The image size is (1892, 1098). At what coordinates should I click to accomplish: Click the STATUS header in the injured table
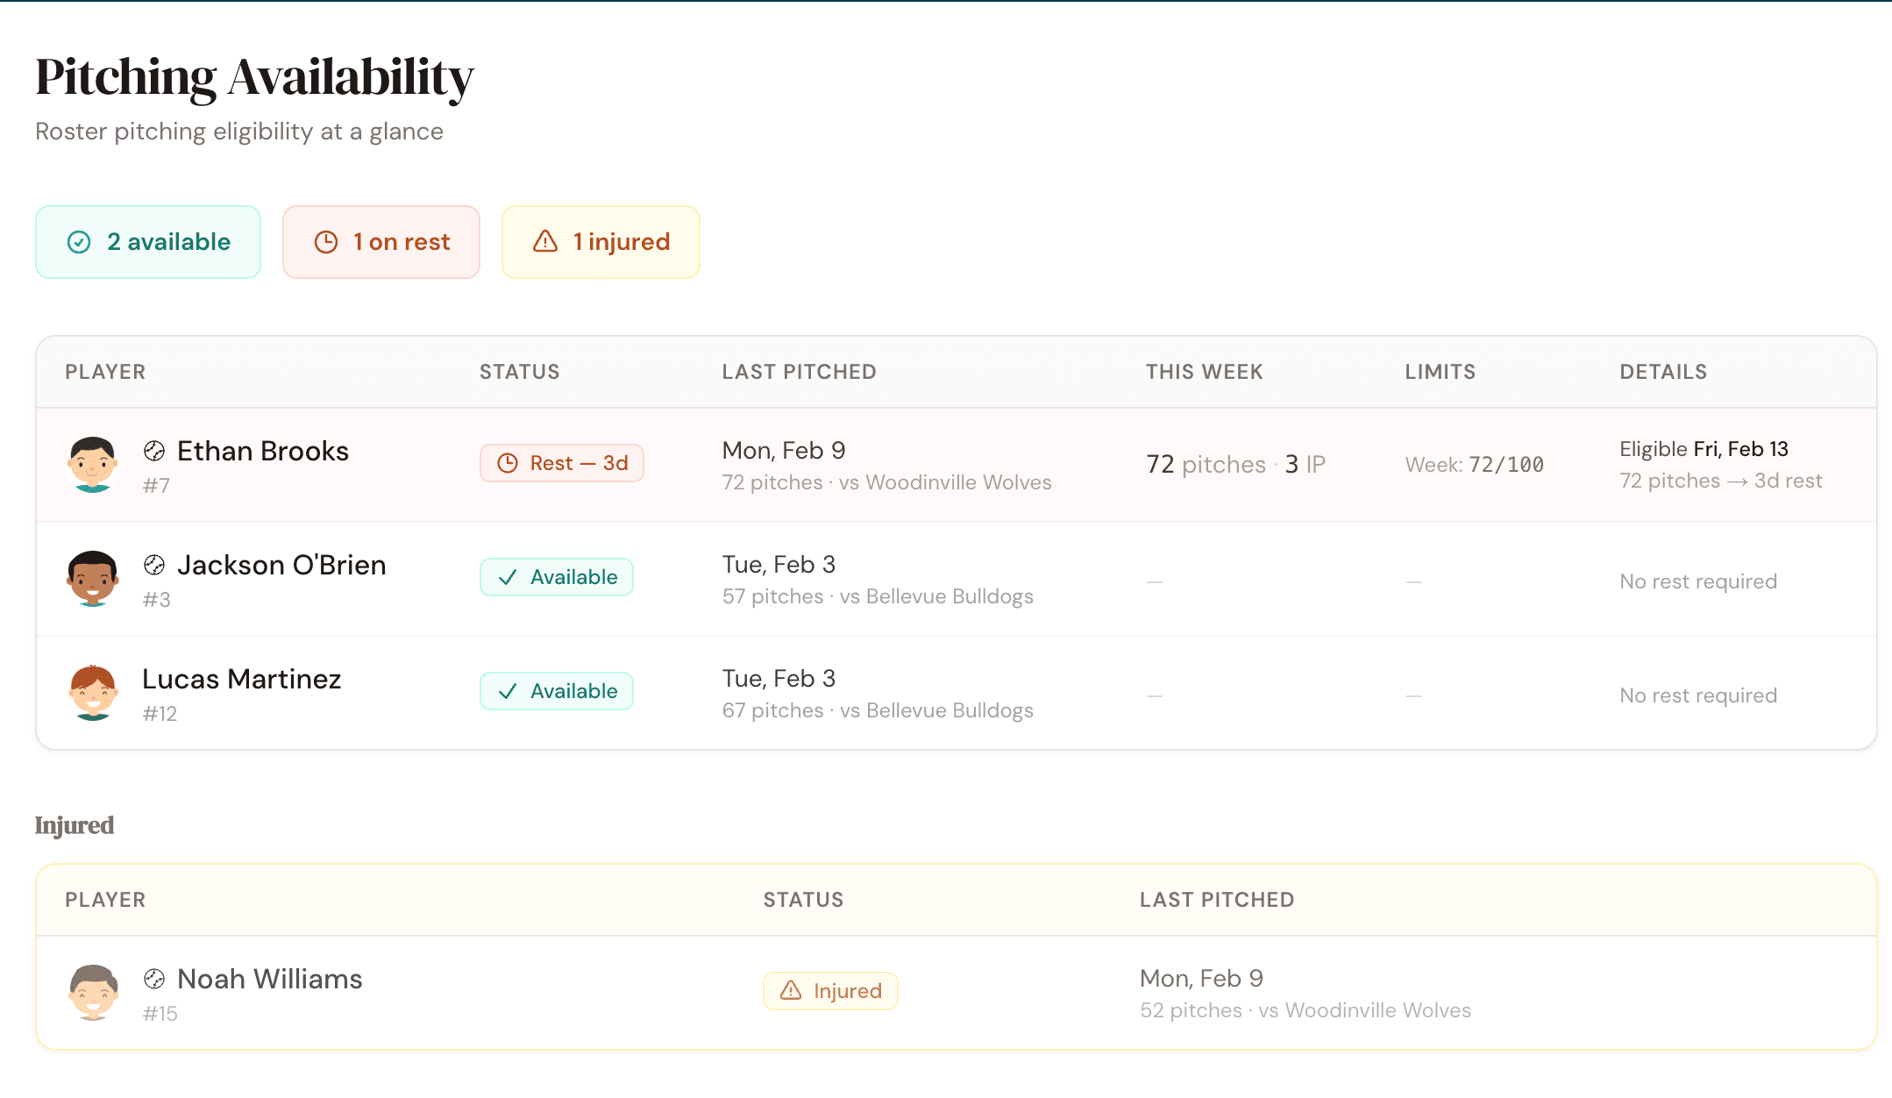pyautogui.click(x=802, y=899)
